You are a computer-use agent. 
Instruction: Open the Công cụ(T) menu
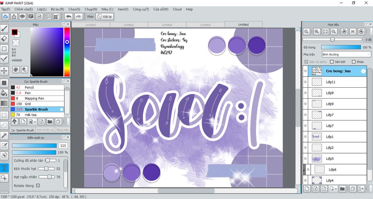(141, 9)
